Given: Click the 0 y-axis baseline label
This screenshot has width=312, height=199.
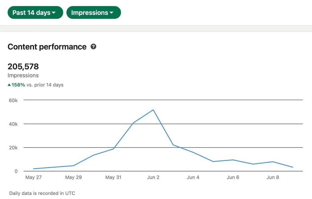Looking at the screenshot, I should coord(16,171).
